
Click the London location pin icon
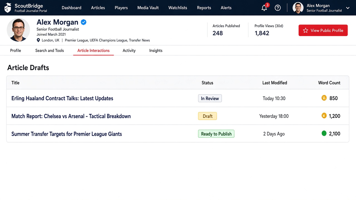coord(38,40)
